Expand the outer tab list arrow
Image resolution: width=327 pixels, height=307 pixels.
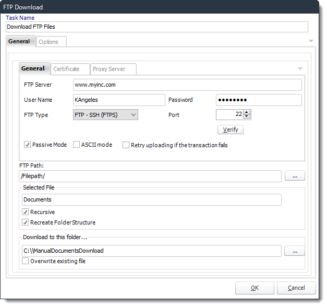coord(311,41)
